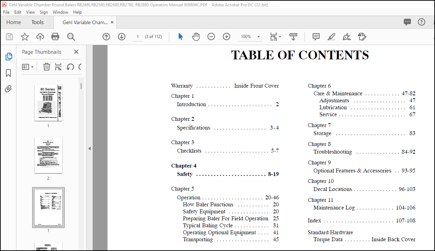Open thumbnail options dropdown menu
The height and width of the screenshot is (251, 435).
click(28, 67)
